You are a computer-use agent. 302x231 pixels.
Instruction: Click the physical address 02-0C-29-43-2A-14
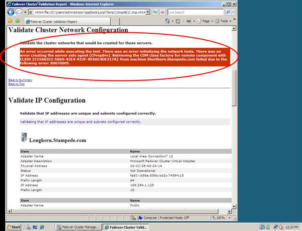(x=146, y=166)
